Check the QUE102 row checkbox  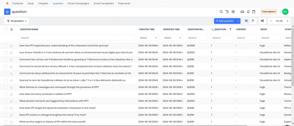click(x=6, y=101)
